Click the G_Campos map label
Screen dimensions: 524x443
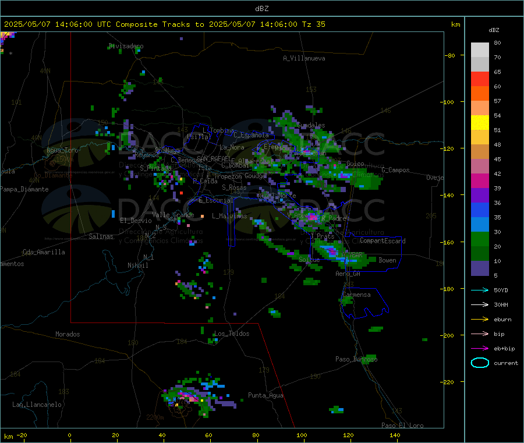[x=396, y=170]
